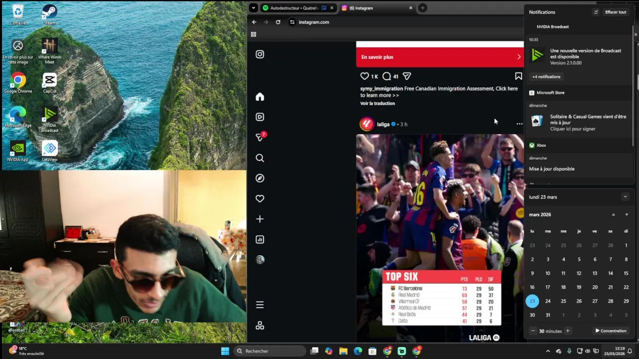The height and width of the screenshot is (359, 639).
Task: Start a Concentration focus session
Action: [x=611, y=331]
